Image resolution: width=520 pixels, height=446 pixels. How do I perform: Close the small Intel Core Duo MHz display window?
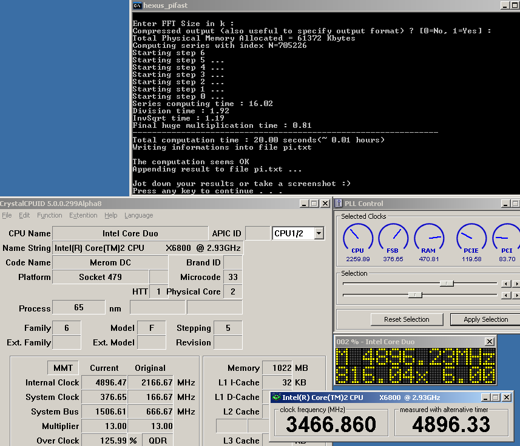[x=490, y=341]
